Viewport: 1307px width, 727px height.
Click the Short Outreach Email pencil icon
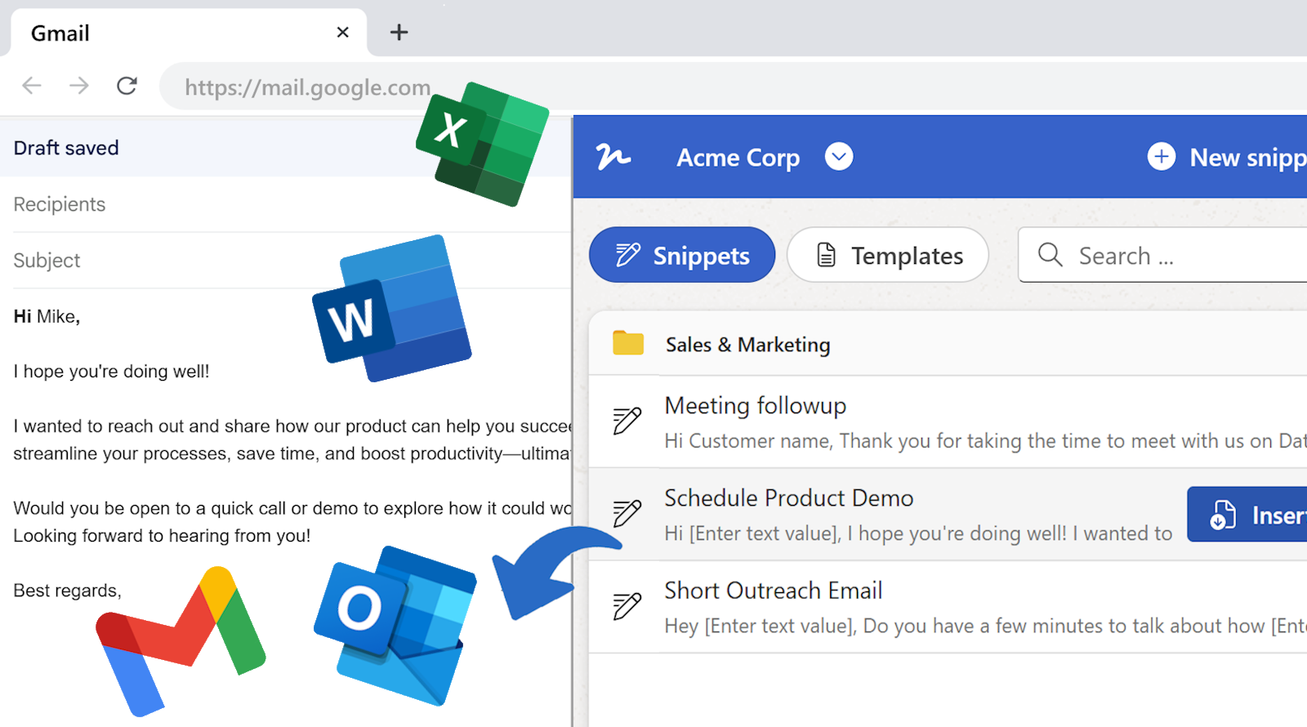627,606
